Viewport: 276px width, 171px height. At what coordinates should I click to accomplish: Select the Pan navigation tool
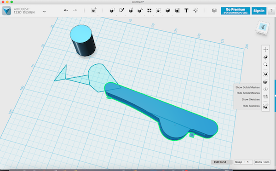pyautogui.click(x=265, y=50)
